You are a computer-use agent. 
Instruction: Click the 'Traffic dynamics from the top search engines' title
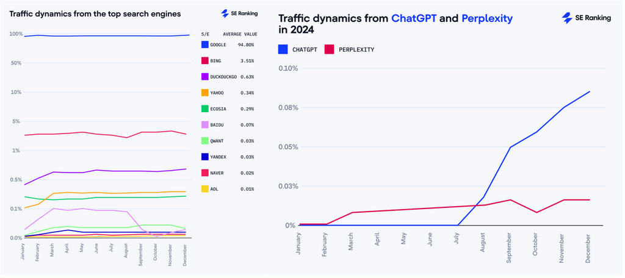(x=95, y=14)
